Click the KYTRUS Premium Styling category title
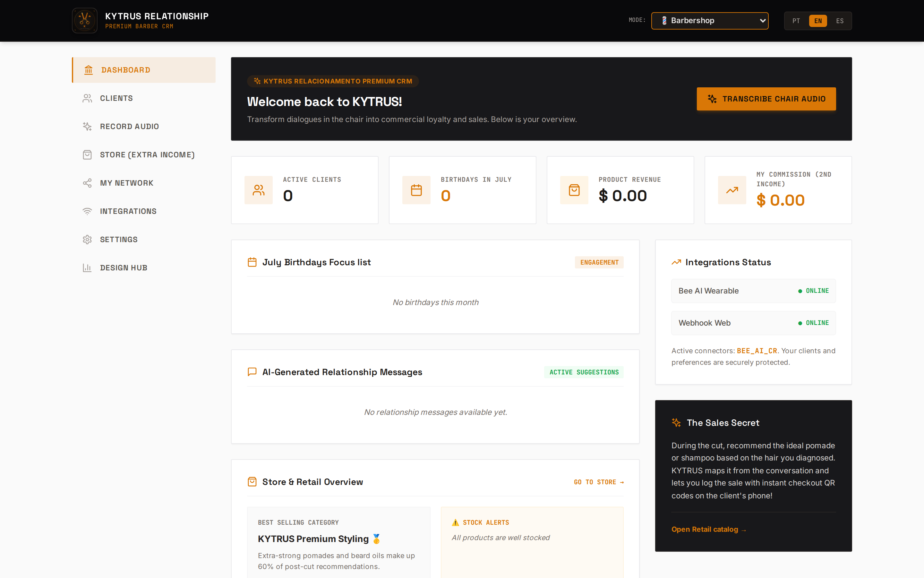This screenshot has height=578, width=924. pyautogui.click(x=313, y=539)
